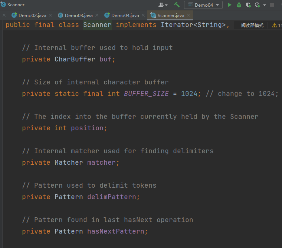Click the Scanner class name in declaration
Viewport: 282px width, 248px height.
coord(97,25)
